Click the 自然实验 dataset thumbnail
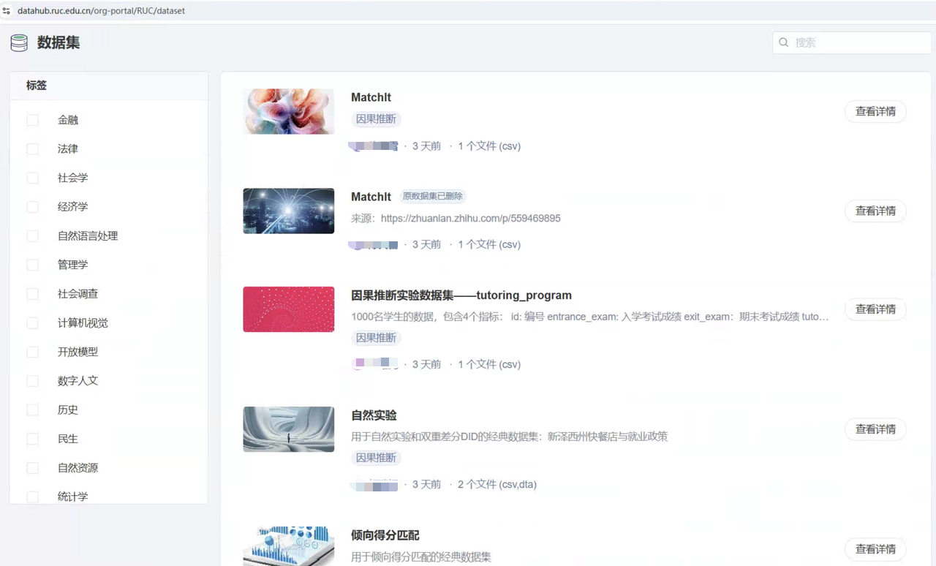 coord(288,429)
